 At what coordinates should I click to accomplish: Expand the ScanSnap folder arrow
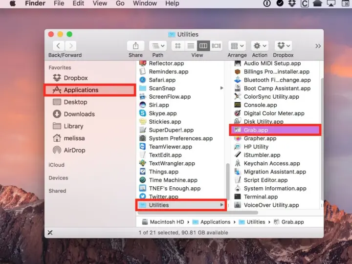221,88
